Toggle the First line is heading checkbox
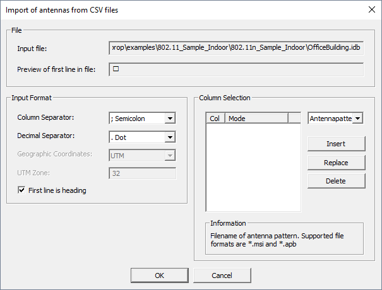 click(22, 190)
